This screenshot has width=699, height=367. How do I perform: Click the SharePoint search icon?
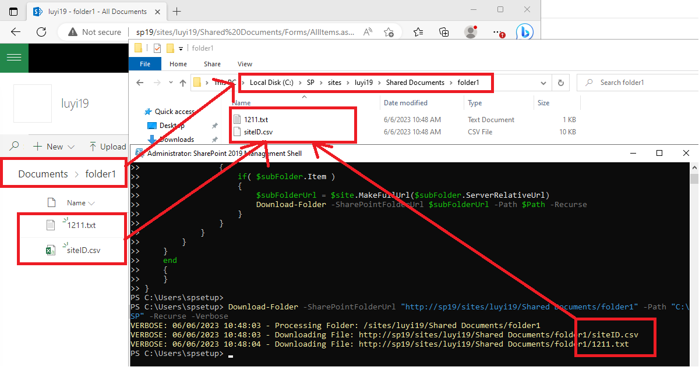pos(15,146)
